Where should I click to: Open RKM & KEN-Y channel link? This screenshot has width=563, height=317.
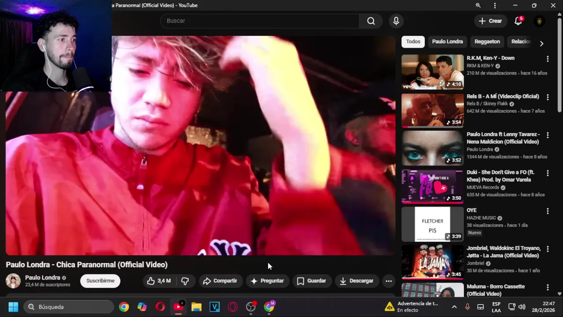point(480,66)
